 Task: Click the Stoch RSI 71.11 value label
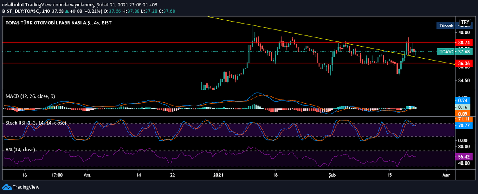(x=464, y=119)
